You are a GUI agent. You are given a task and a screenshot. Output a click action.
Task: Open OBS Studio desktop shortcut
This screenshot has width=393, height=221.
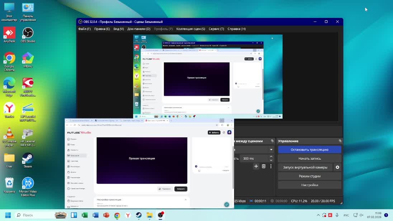[28, 35]
